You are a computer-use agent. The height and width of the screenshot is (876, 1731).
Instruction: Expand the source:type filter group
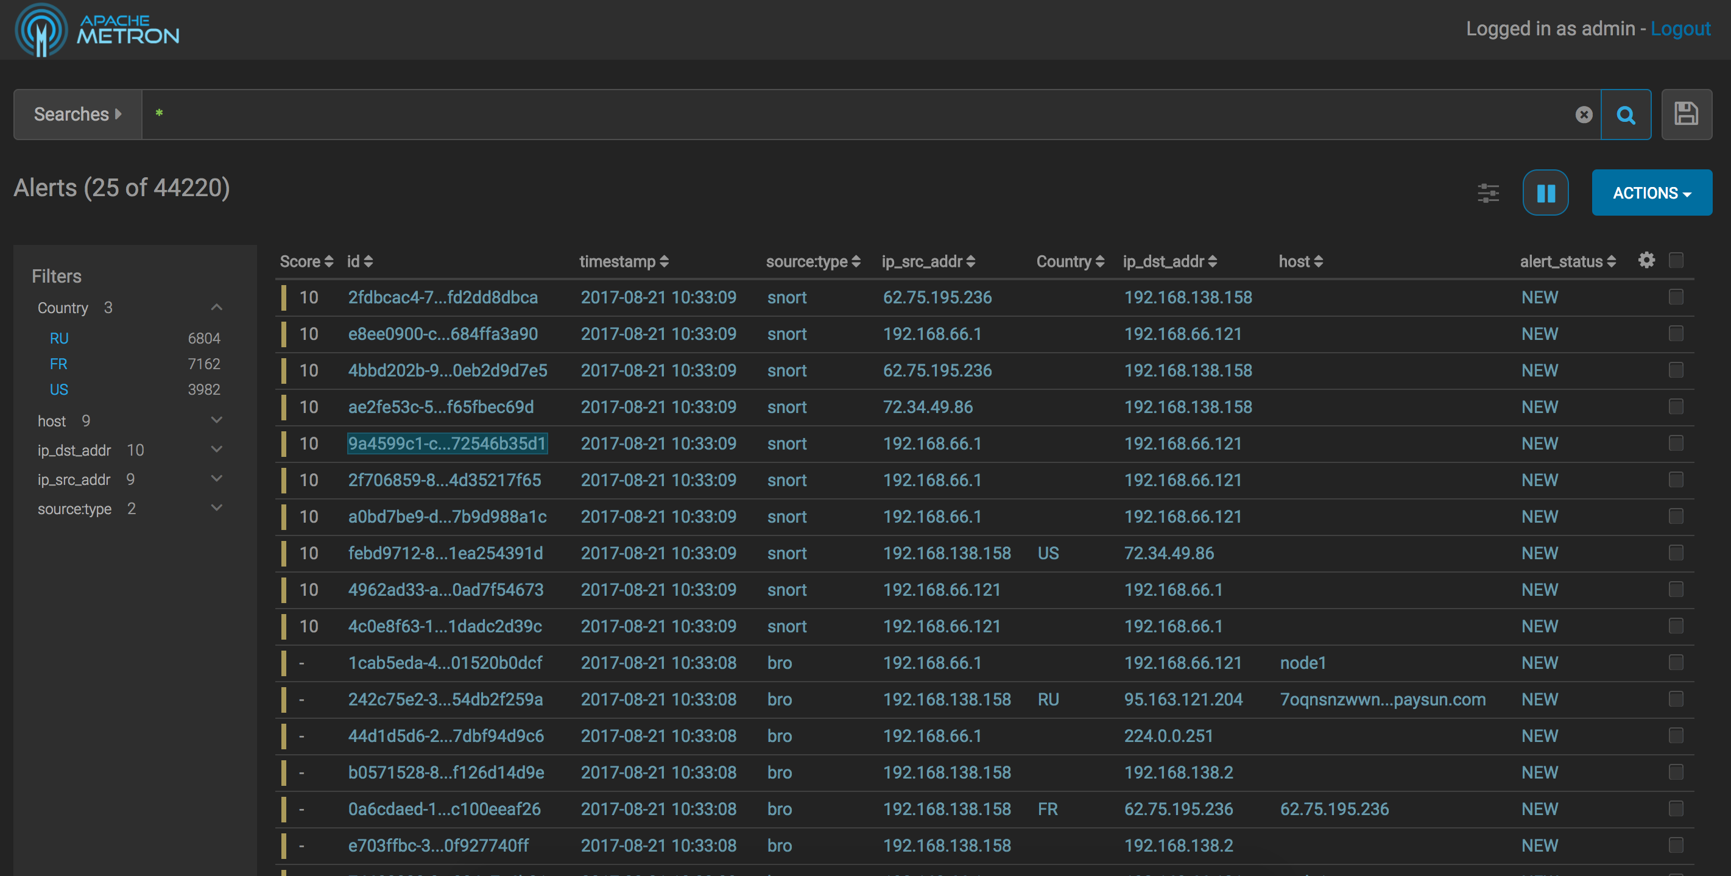coord(216,507)
